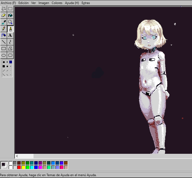Select the Free-Form Select tool

(4, 9)
